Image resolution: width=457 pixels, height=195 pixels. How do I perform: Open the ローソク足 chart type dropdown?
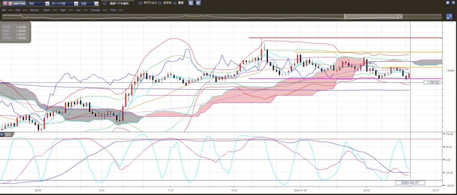[x=64, y=4]
